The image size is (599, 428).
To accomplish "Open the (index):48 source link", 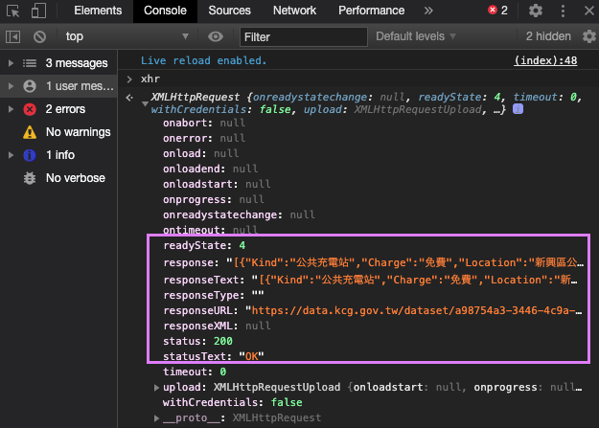I will point(545,60).
